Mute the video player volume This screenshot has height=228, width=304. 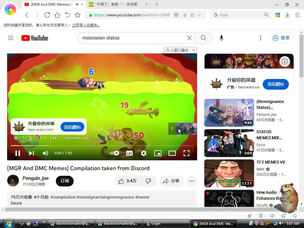(45, 153)
